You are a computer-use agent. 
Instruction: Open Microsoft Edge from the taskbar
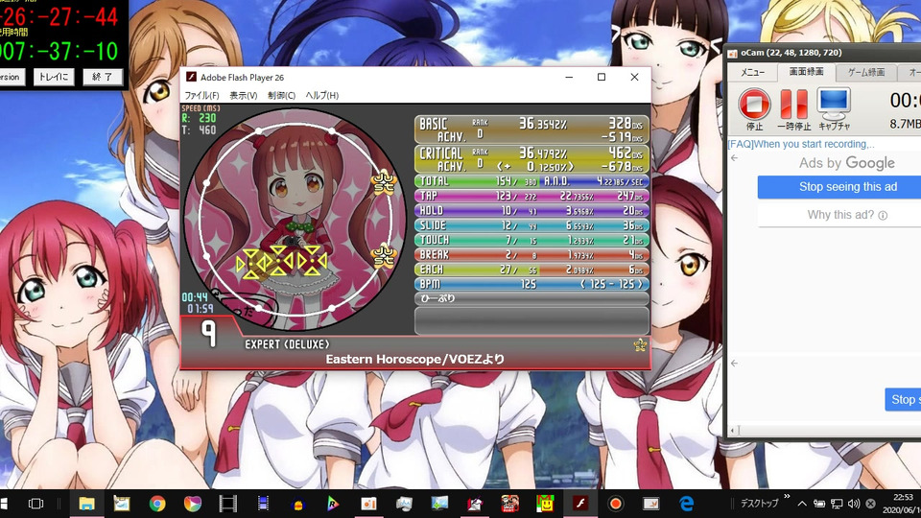tap(686, 504)
